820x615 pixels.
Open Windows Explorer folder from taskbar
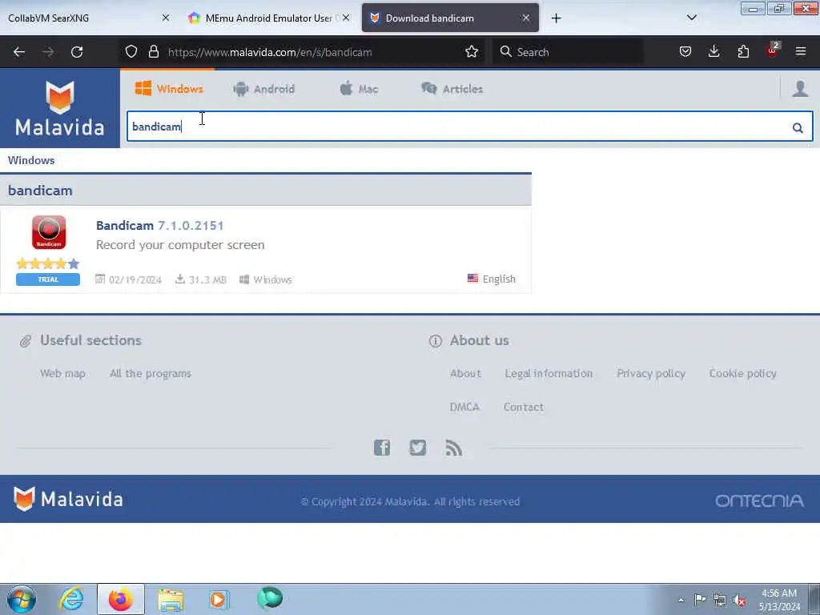tap(171, 600)
